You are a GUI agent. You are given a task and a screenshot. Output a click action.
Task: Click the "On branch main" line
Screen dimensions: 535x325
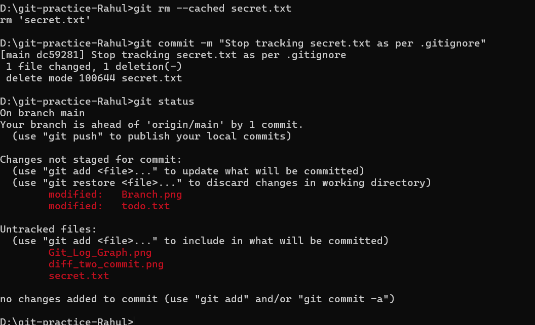click(42, 113)
